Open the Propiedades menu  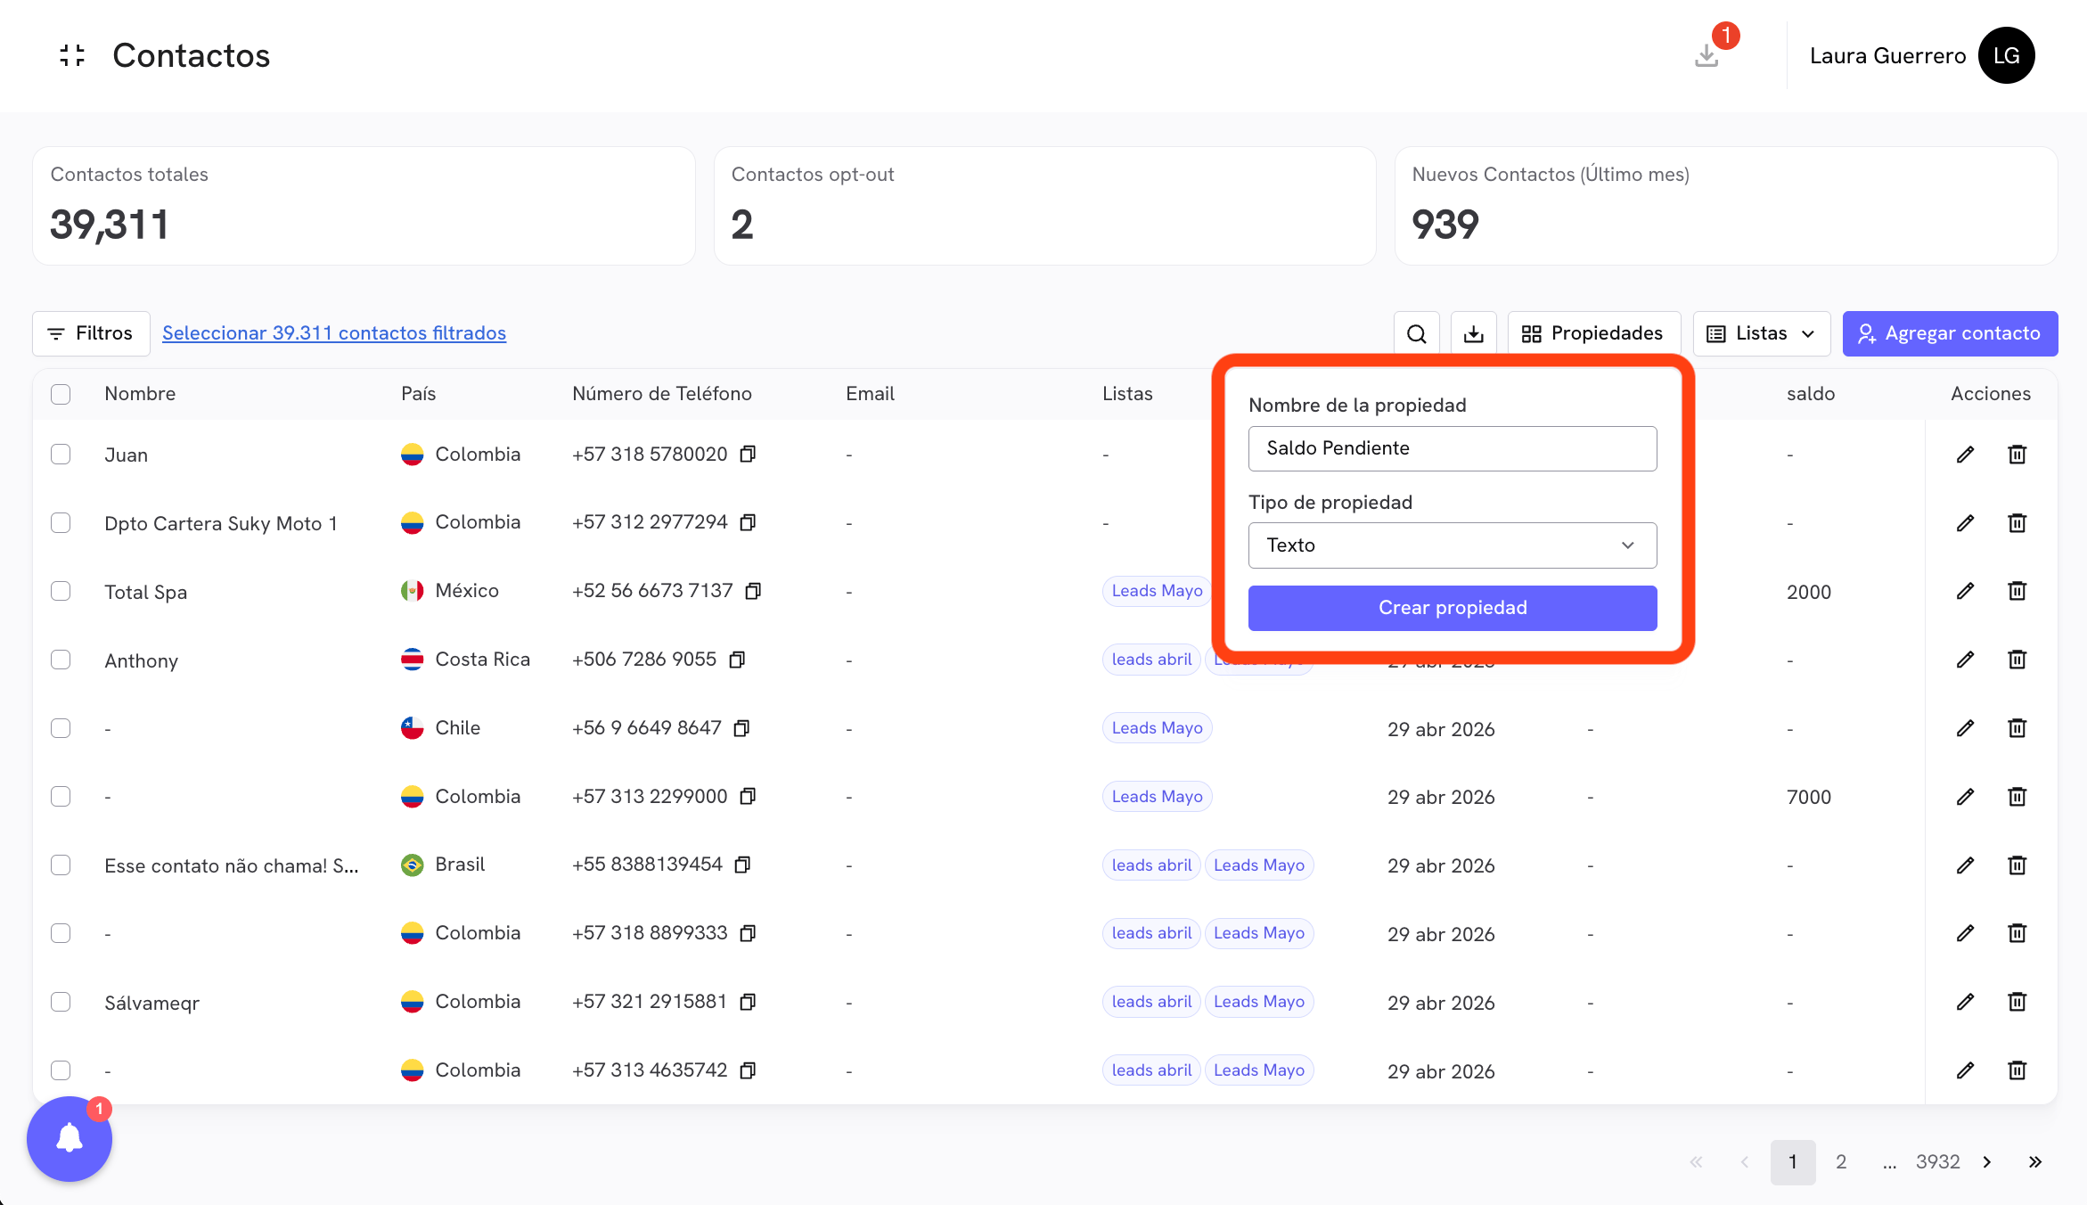click(1593, 333)
